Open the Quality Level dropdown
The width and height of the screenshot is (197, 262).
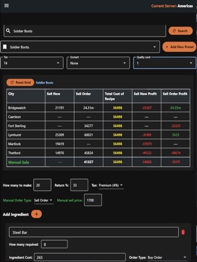165,63
